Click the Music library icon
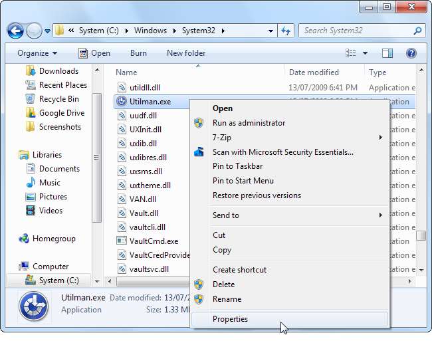The height and width of the screenshot is (343, 432). [x=30, y=183]
